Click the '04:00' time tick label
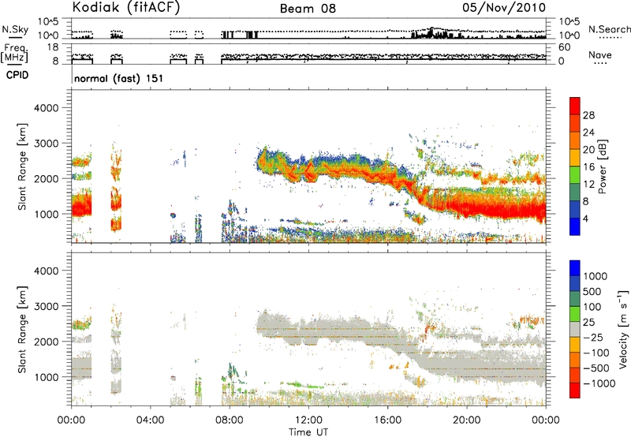Viewport: 631px width, 437px height. click(150, 420)
